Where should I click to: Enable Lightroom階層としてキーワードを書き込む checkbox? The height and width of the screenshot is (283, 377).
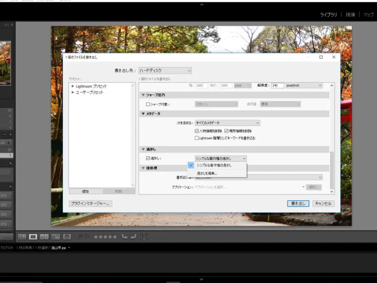coord(197,138)
